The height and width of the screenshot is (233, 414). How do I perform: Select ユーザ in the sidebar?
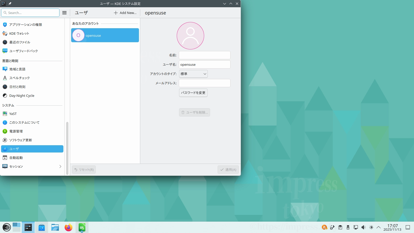click(x=32, y=149)
